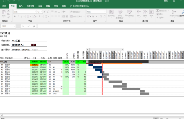Click the Fill (填充) icon
Screen dimensions: 184x119
(x=158, y=14)
